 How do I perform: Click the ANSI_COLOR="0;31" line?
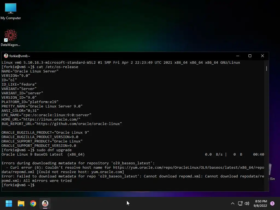[x=20, y=111]
